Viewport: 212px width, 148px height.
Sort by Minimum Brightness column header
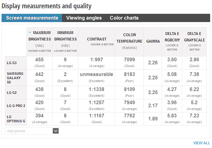65,42
